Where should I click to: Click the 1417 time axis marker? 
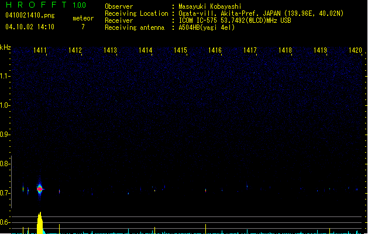point(250,50)
